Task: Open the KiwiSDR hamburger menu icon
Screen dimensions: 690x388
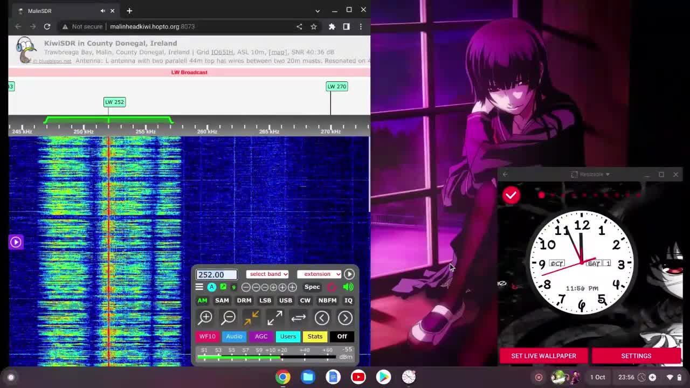Action: (199, 287)
